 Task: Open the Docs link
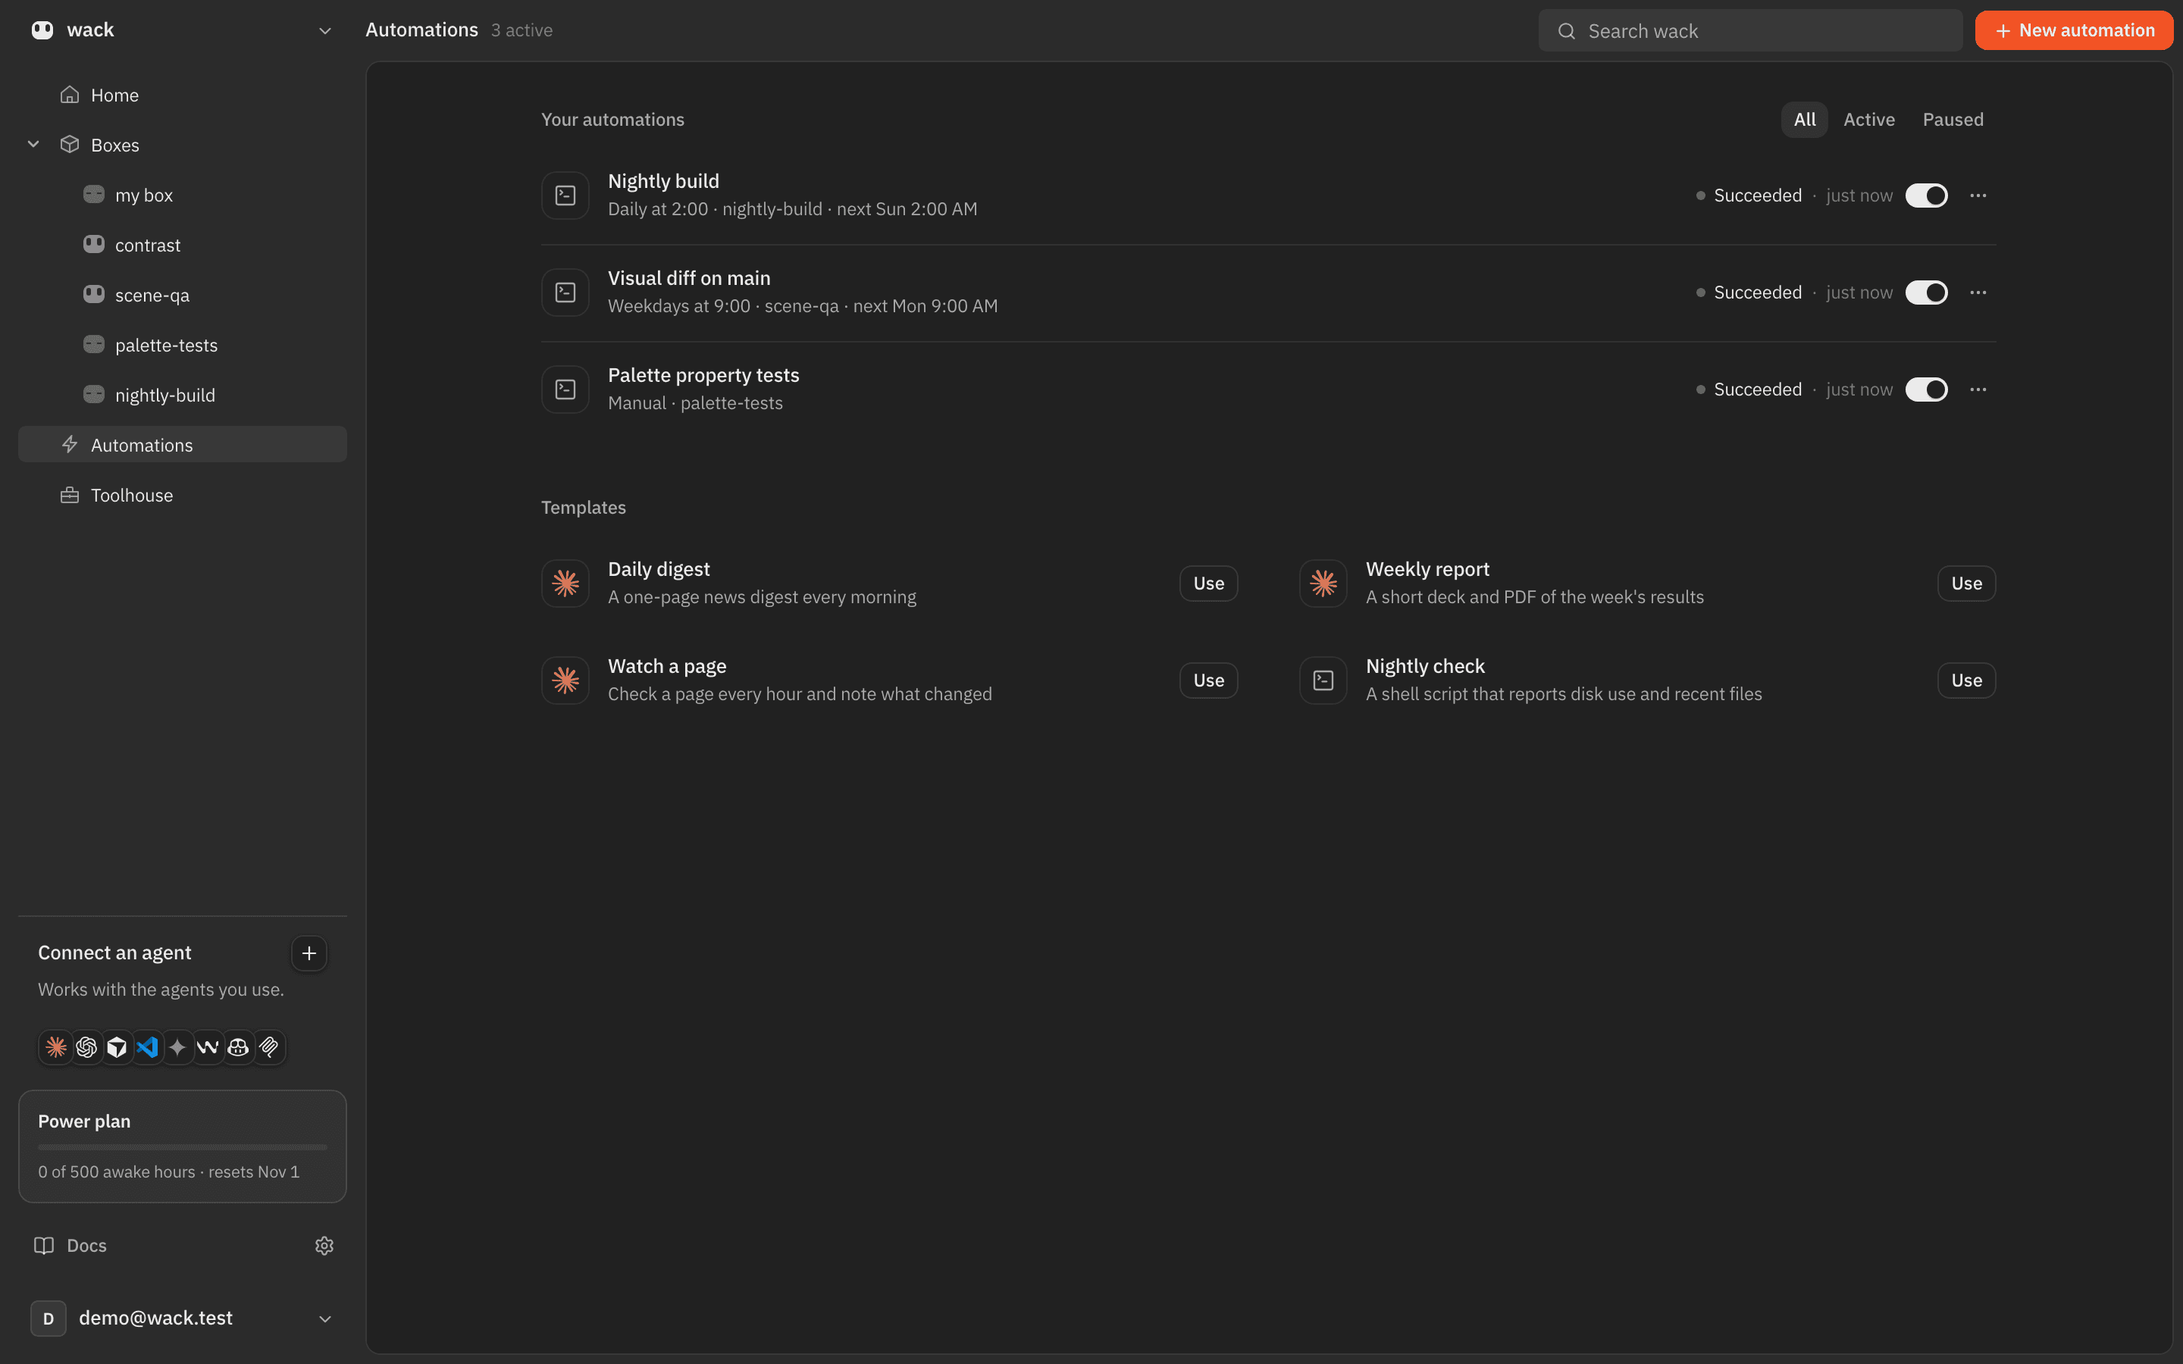(70, 1246)
